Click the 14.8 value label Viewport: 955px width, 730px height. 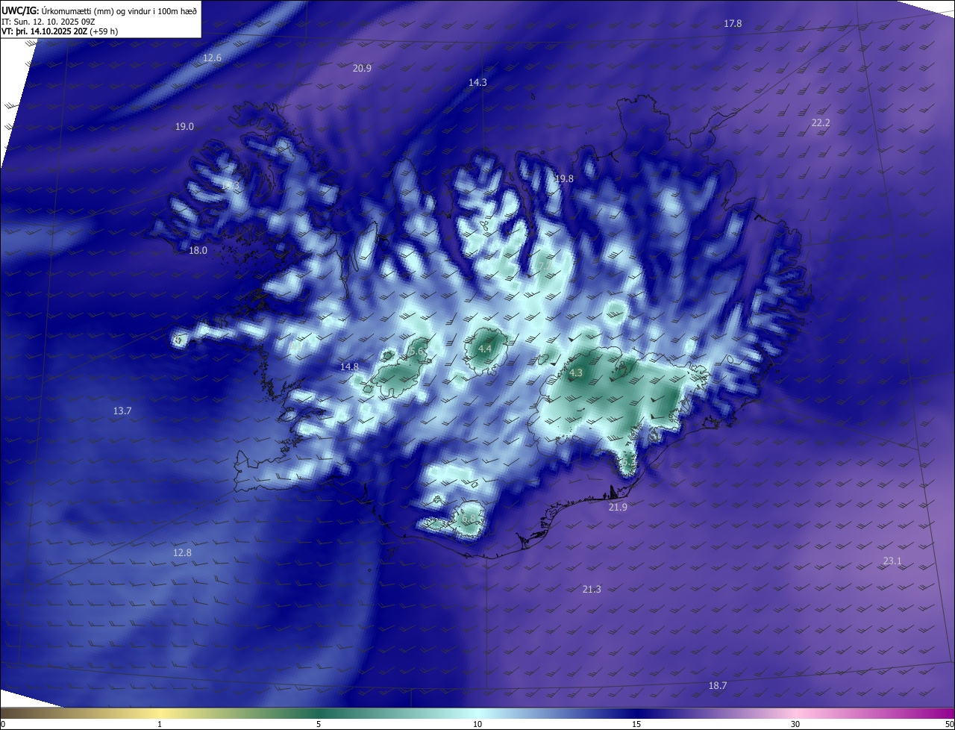(x=349, y=367)
